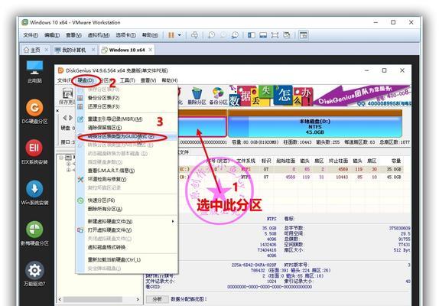Image resolution: width=439 pixels, height=306 pixels.
Task: Launch DG硬盘分区 desktop shortcut
Action: (x=34, y=112)
